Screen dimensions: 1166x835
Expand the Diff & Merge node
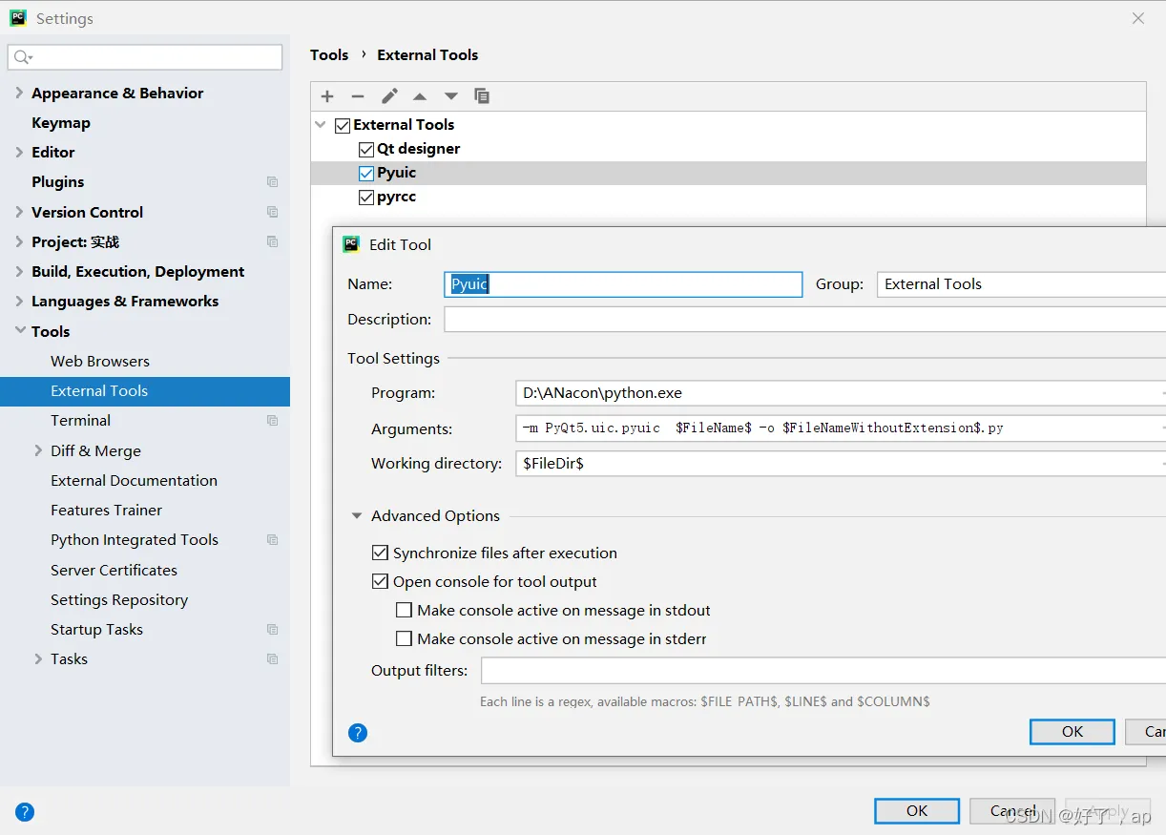[x=38, y=450]
